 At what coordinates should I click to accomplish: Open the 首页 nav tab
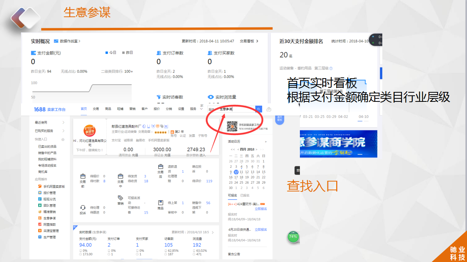[x=84, y=109]
